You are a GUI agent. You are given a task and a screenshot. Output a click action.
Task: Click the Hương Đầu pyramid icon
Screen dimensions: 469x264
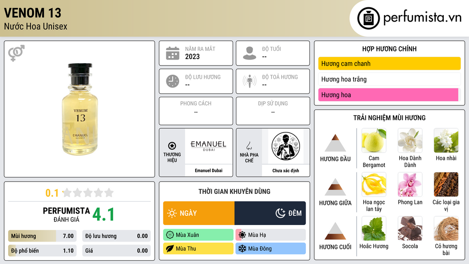pos(335,143)
